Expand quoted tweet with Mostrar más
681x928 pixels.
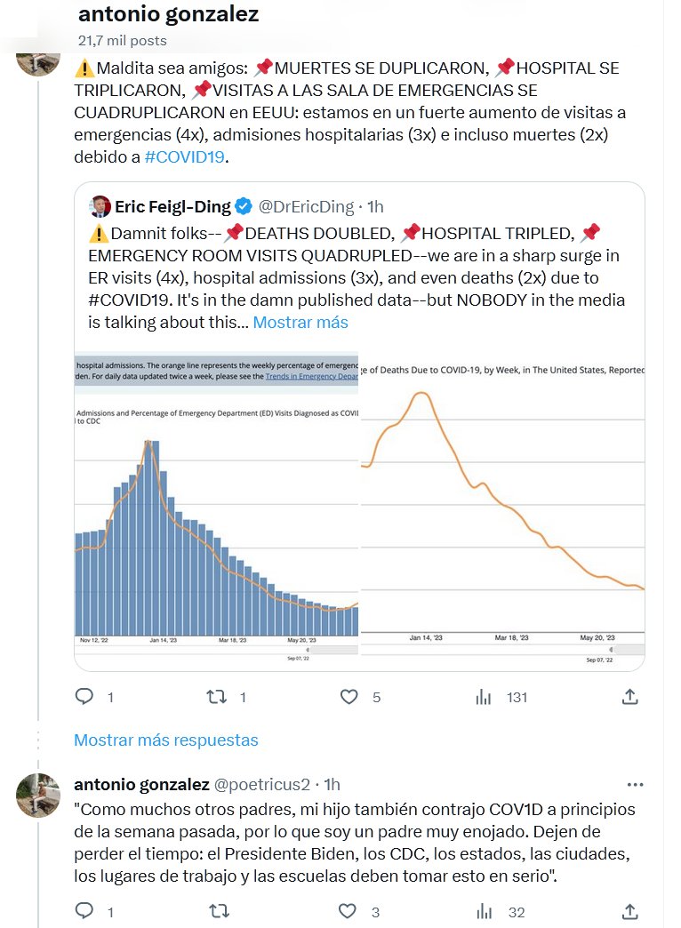300,322
